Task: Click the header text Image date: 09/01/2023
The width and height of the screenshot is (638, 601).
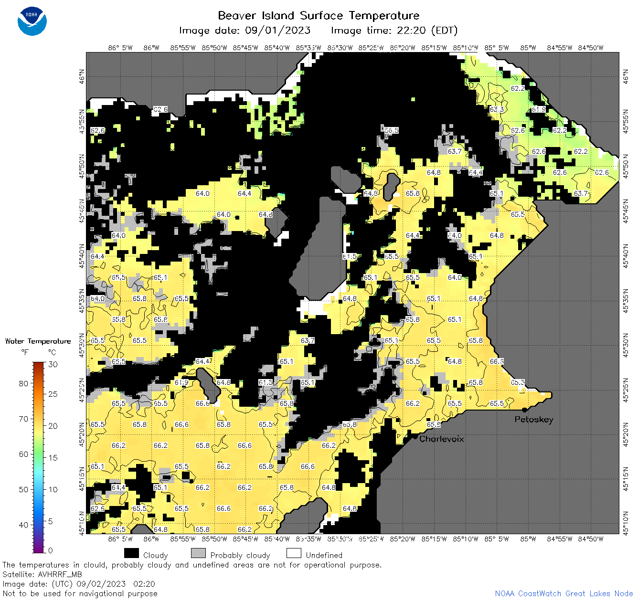Action: pyautogui.click(x=245, y=31)
